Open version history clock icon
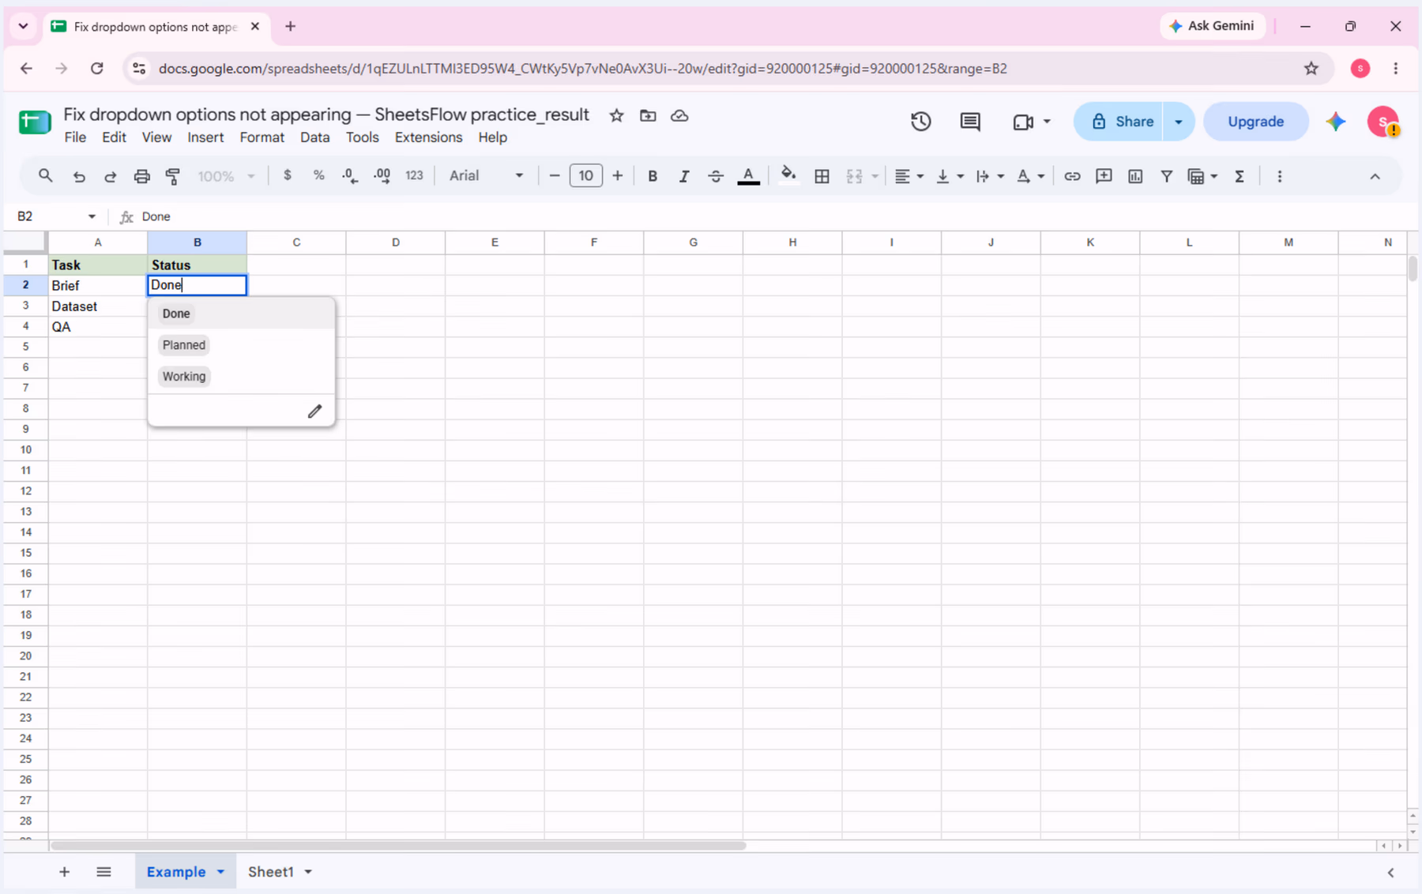1422x894 pixels. tap(920, 122)
